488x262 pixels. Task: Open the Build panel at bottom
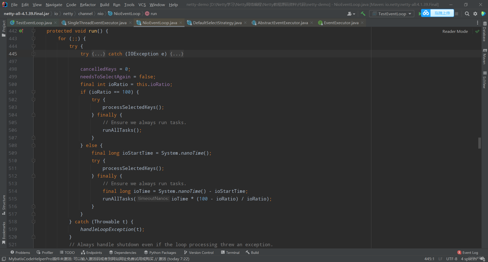click(252, 252)
